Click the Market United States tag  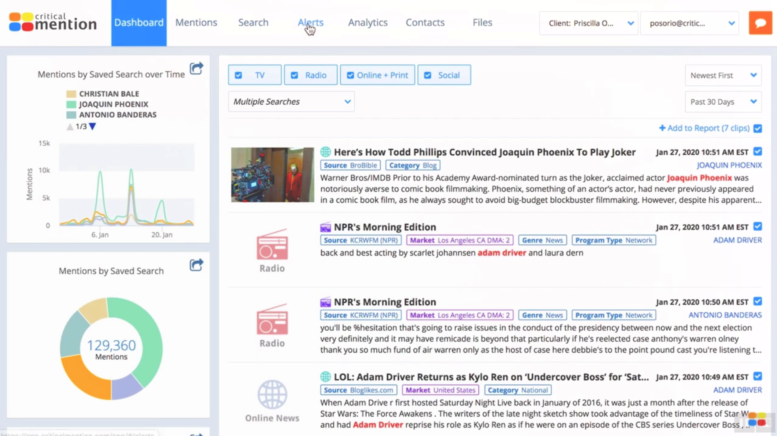(x=440, y=390)
